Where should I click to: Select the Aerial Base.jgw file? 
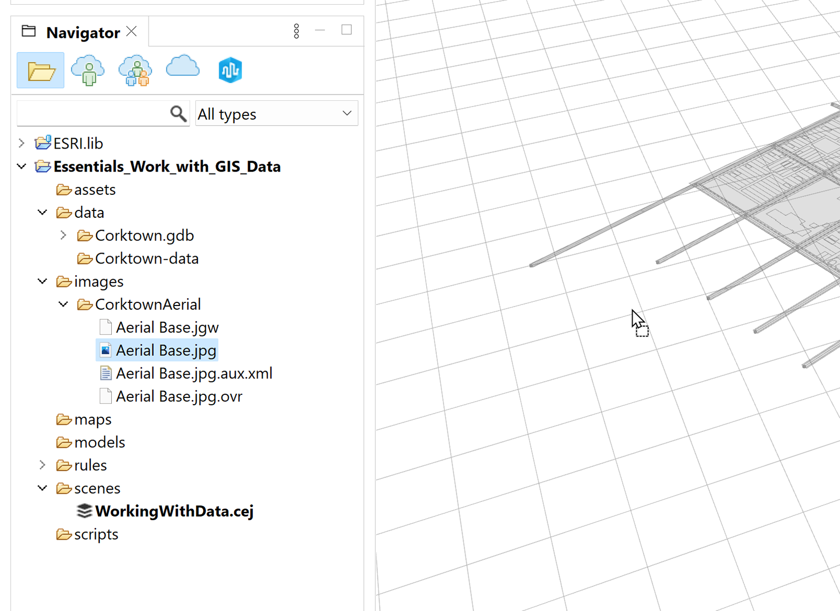click(167, 327)
